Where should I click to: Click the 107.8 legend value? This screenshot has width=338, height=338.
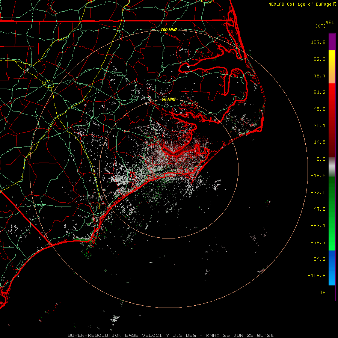(x=318, y=42)
